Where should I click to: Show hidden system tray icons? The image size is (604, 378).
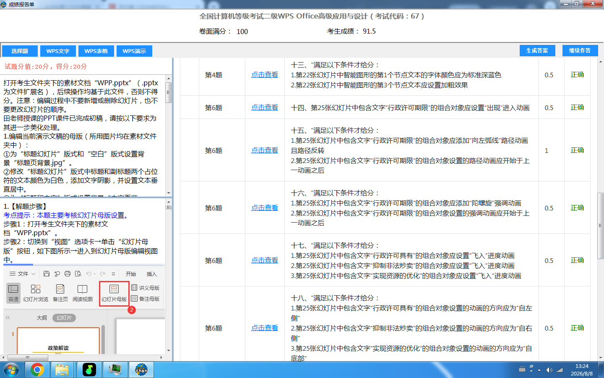tap(539, 370)
